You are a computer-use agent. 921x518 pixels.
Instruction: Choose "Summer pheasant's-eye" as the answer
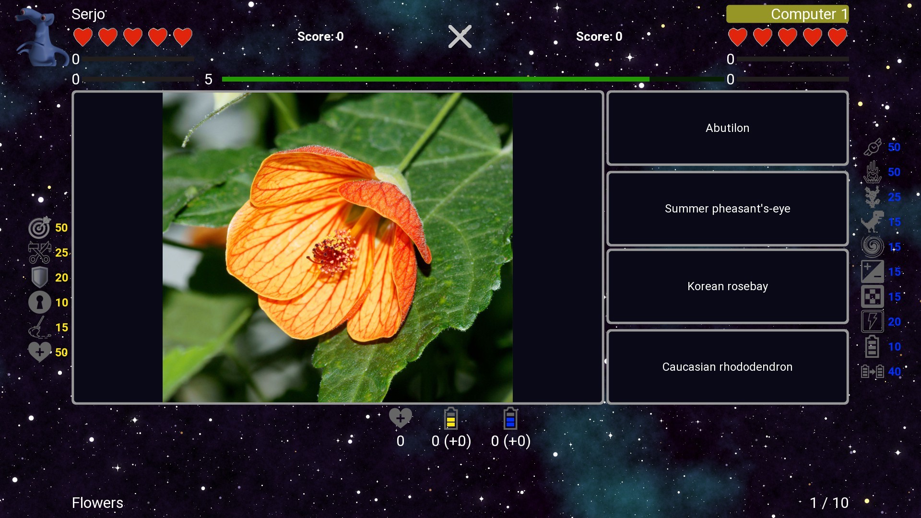point(727,209)
